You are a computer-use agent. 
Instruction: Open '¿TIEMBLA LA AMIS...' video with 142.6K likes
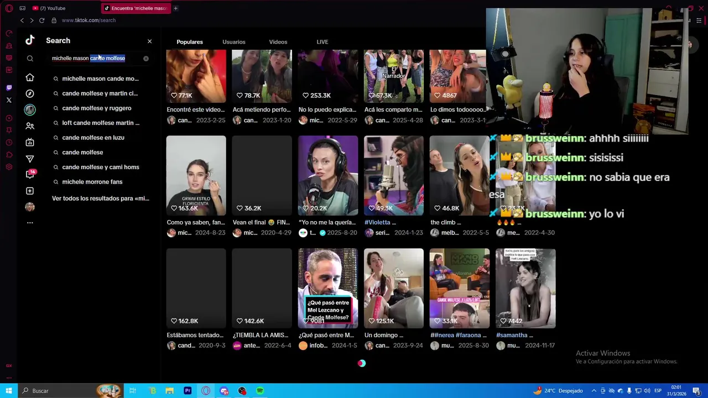coord(262,288)
